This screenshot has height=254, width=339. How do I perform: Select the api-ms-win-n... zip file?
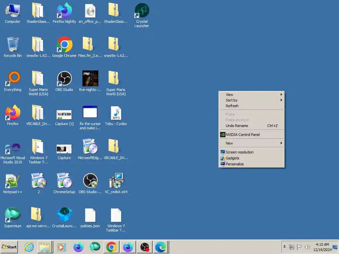tap(38, 218)
